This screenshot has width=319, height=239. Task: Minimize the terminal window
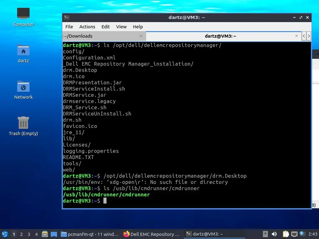294,17
